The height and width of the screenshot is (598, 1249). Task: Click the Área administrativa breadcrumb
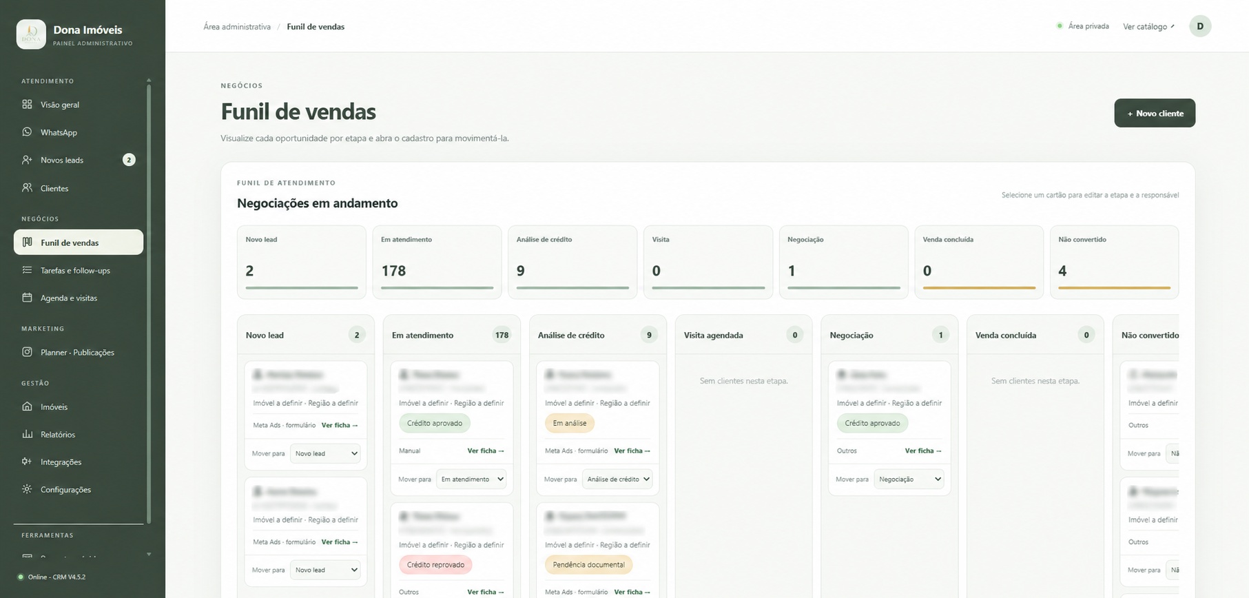pos(237,27)
